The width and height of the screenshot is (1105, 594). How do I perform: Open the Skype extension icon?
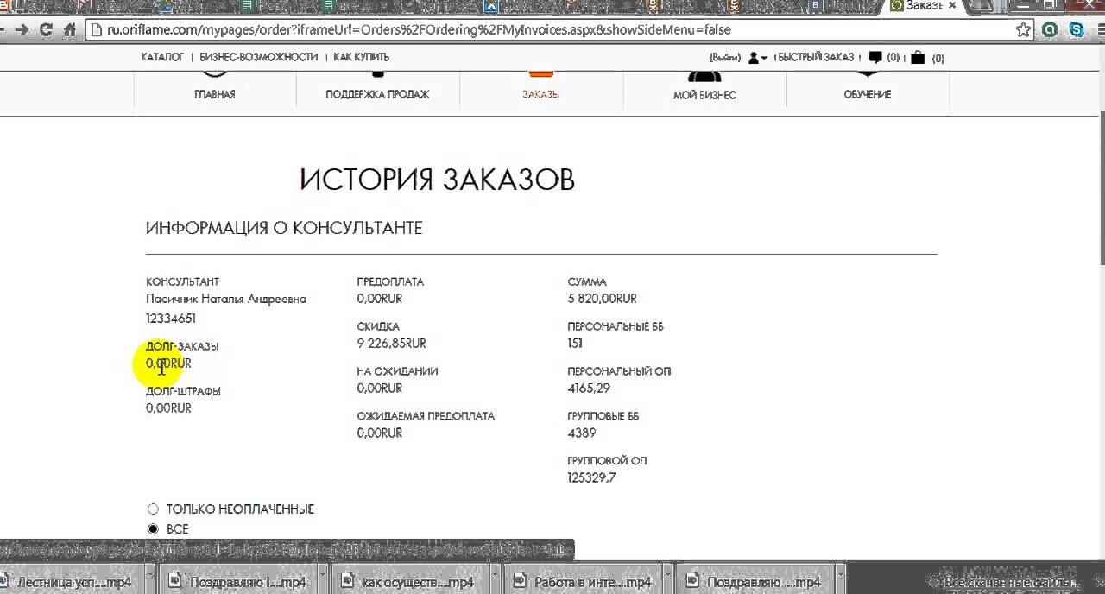[1077, 29]
